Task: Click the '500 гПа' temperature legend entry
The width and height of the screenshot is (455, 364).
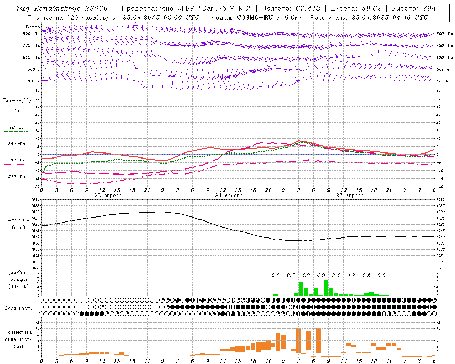Action: (x=16, y=177)
